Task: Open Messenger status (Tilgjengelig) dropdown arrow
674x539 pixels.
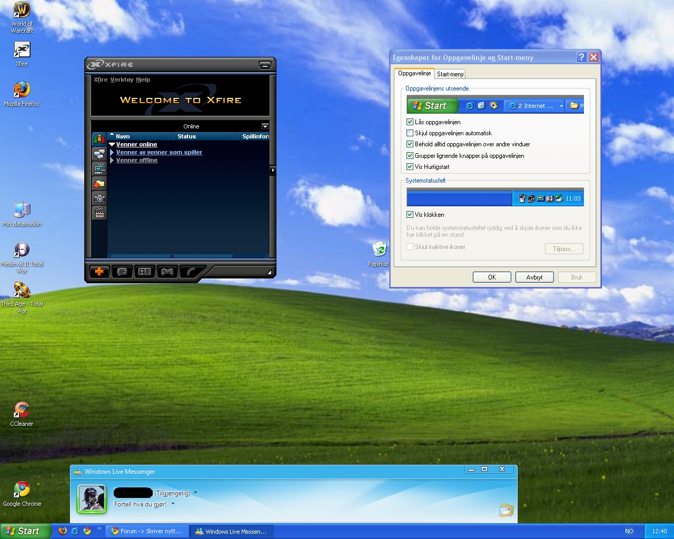Action: (x=195, y=493)
